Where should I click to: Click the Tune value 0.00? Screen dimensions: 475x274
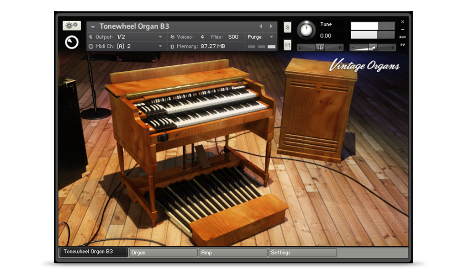(x=326, y=36)
